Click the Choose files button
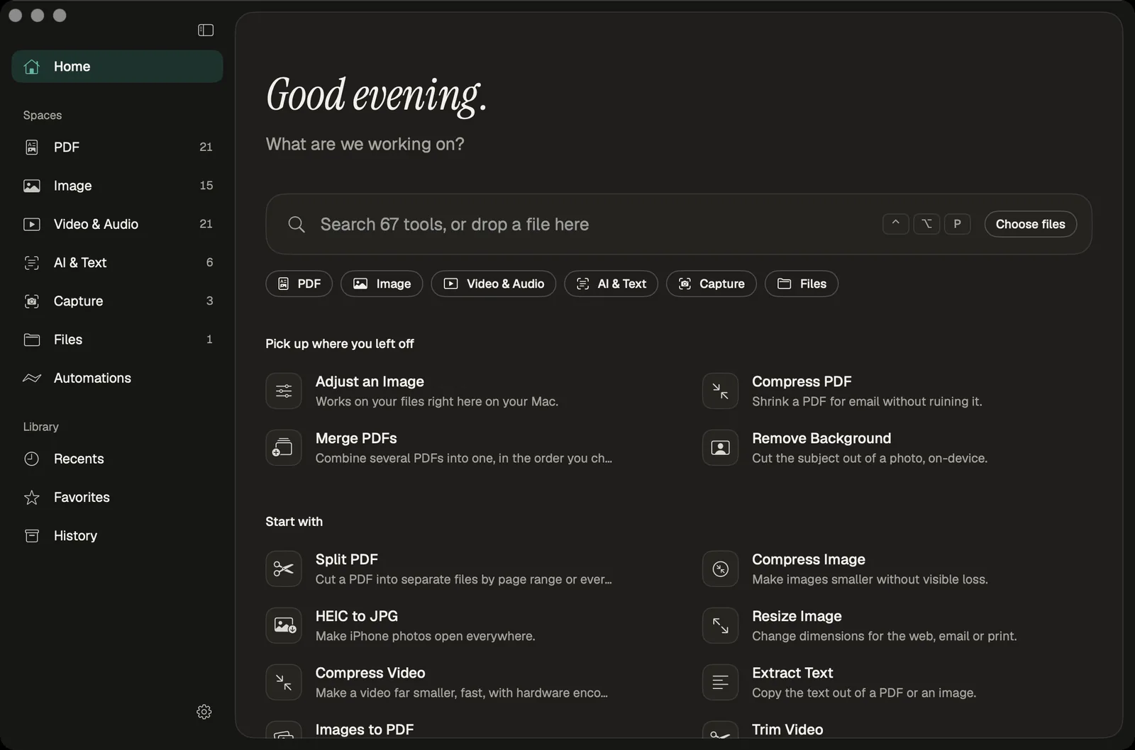The width and height of the screenshot is (1135, 750). pyautogui.click(x=1030, y=224)
